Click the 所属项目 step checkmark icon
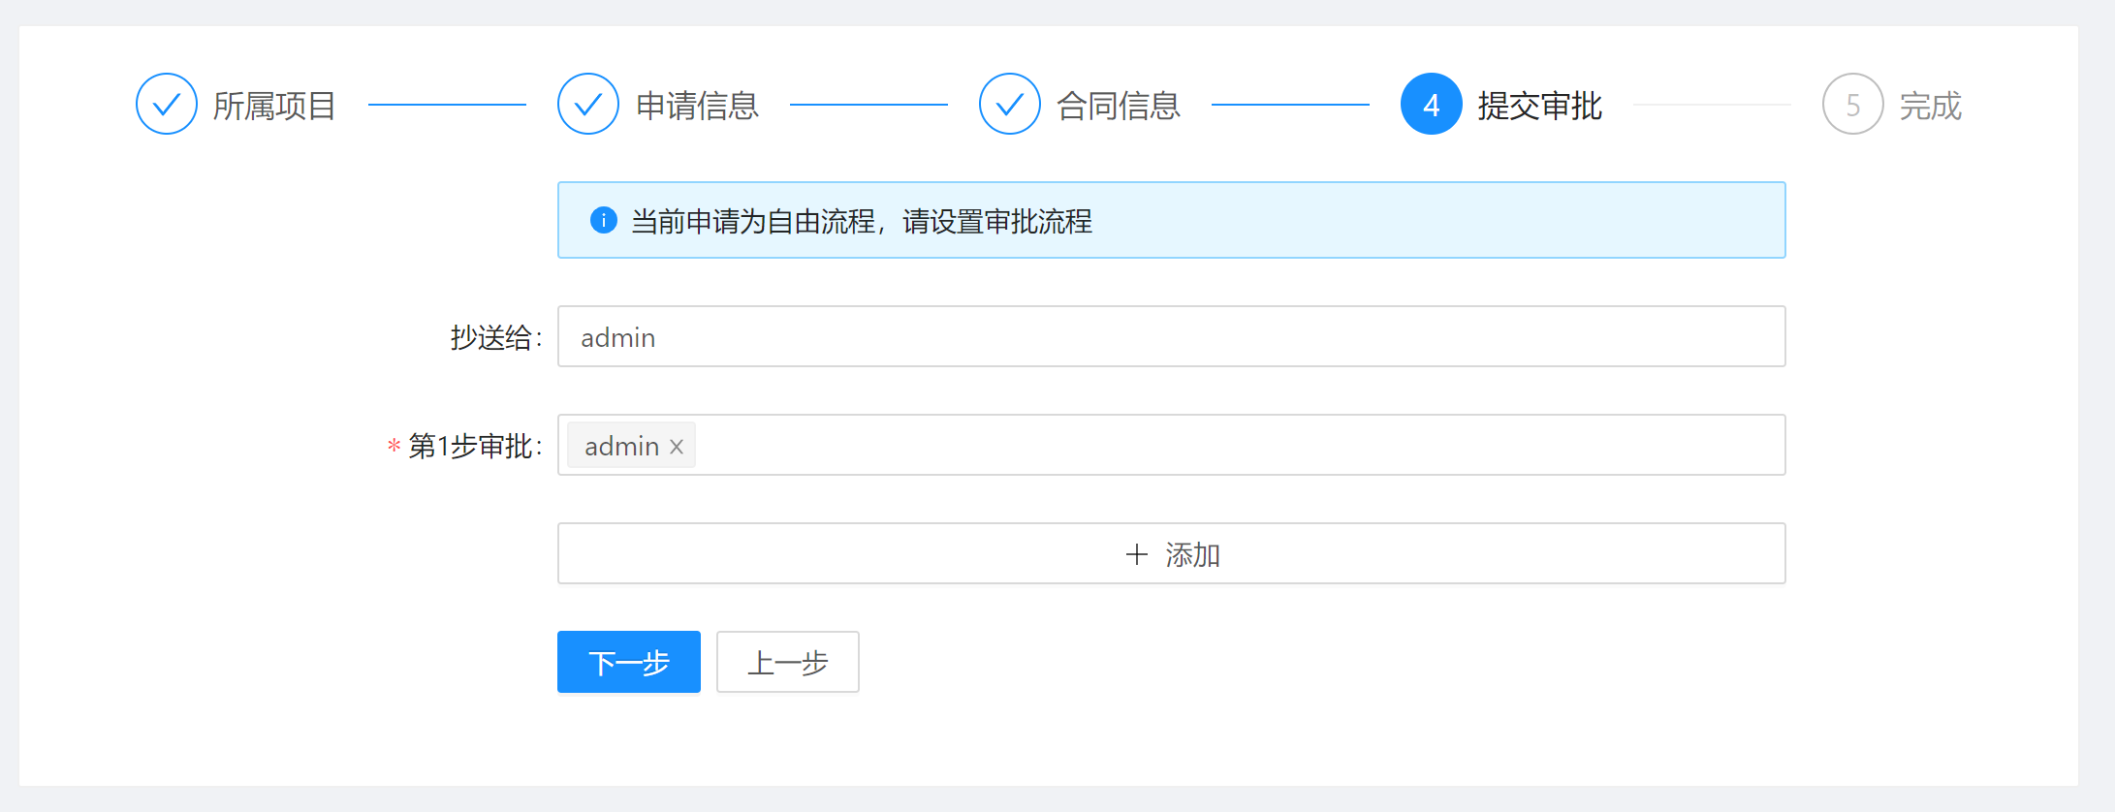2115x812 pixels. [x=167, y=104]
